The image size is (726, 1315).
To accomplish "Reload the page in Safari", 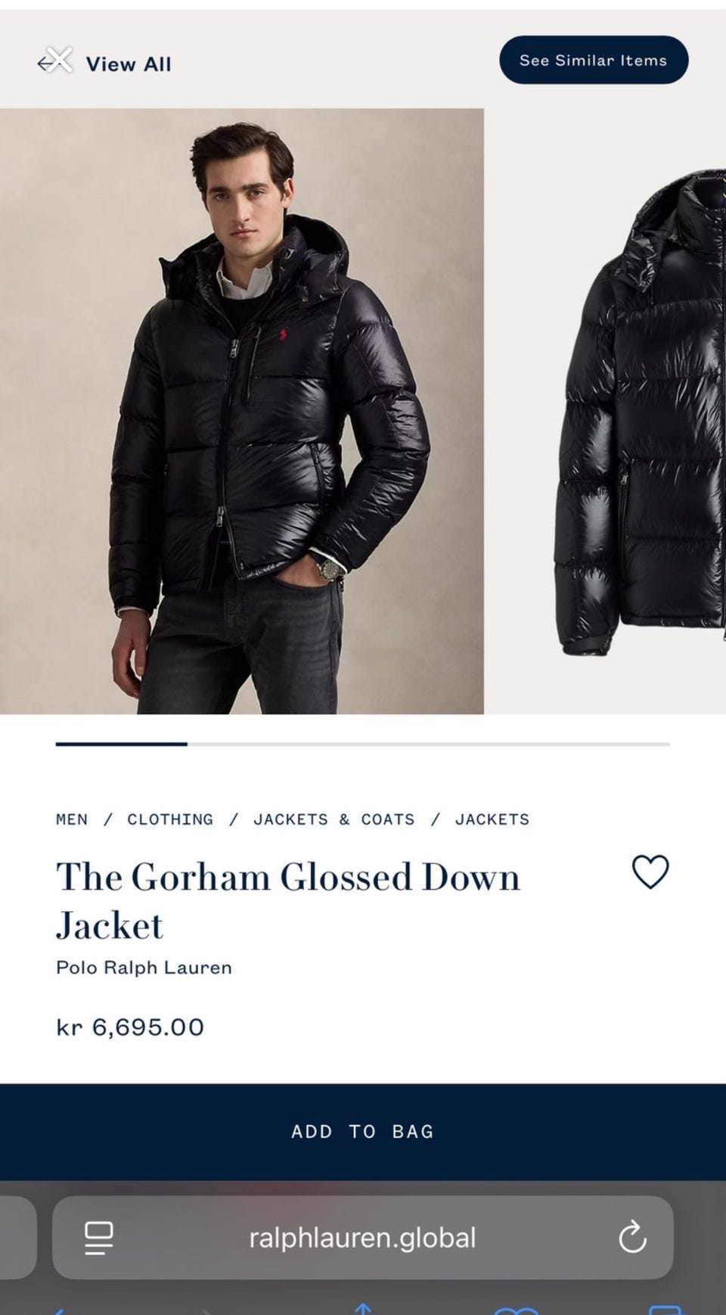I will click(632, 1238).
